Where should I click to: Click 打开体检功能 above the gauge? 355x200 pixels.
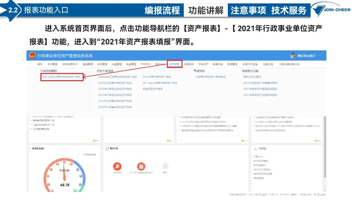click(x=89, y=155)
